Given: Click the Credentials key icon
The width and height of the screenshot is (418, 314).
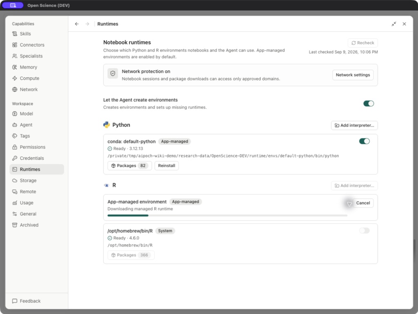Looking at the screenshot, I should tap(15, 158).
